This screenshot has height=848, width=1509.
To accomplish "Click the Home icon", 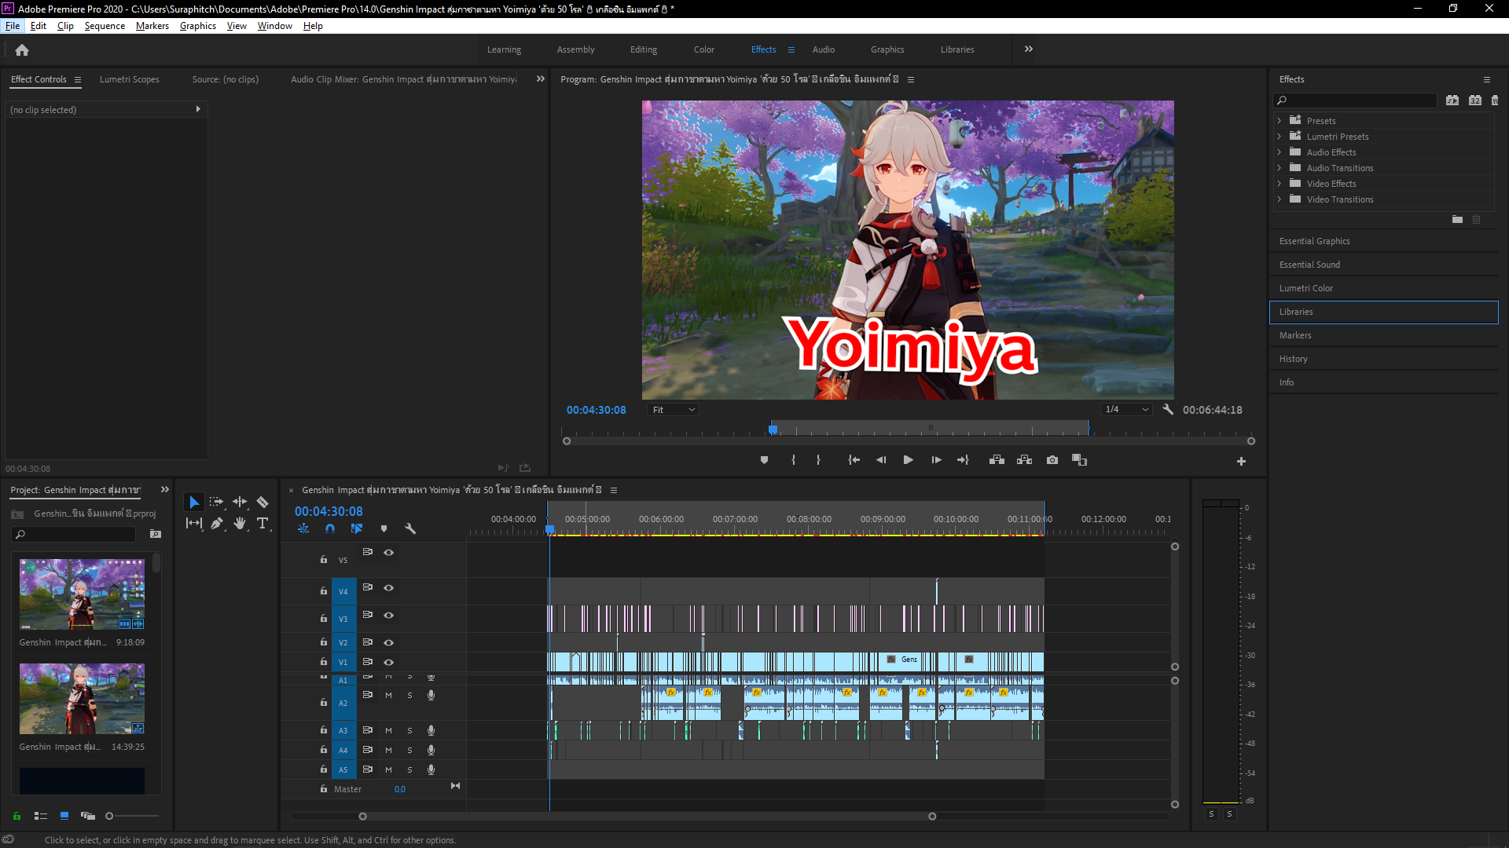I will 22,50.
